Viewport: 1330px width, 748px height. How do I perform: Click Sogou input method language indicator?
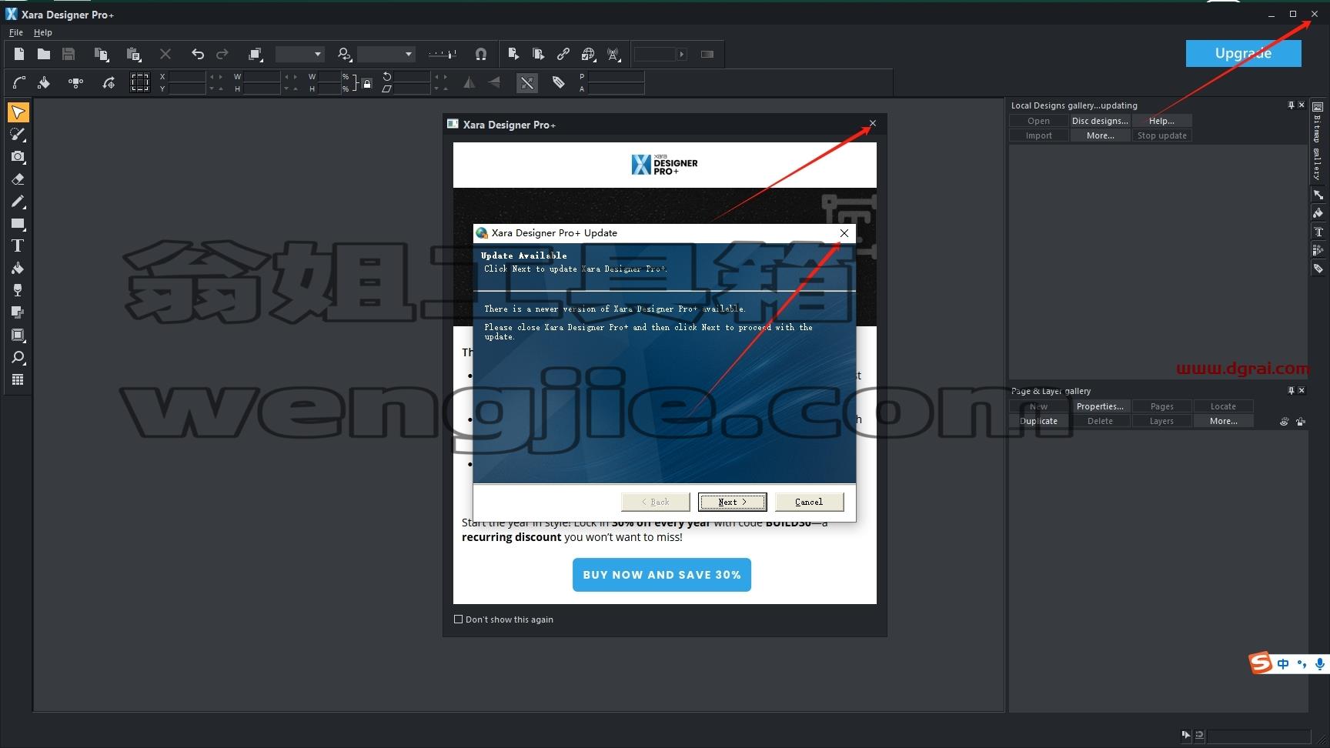click(x=1282, y=663)
